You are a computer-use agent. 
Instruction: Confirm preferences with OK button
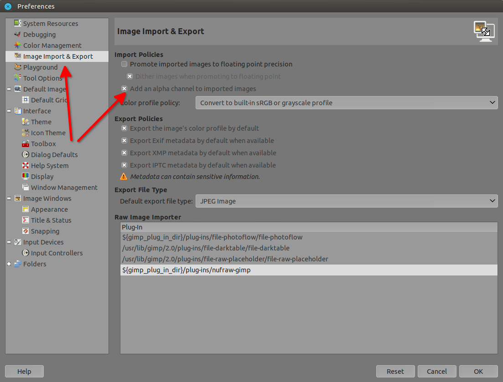coord(478,372)
